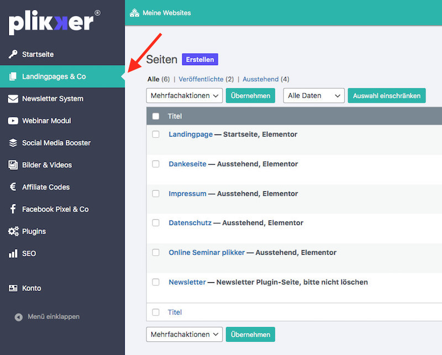Click the euro icon for Affiliate Codes
The width and height of the screenshot is (442, 355).
coord(13,187)
